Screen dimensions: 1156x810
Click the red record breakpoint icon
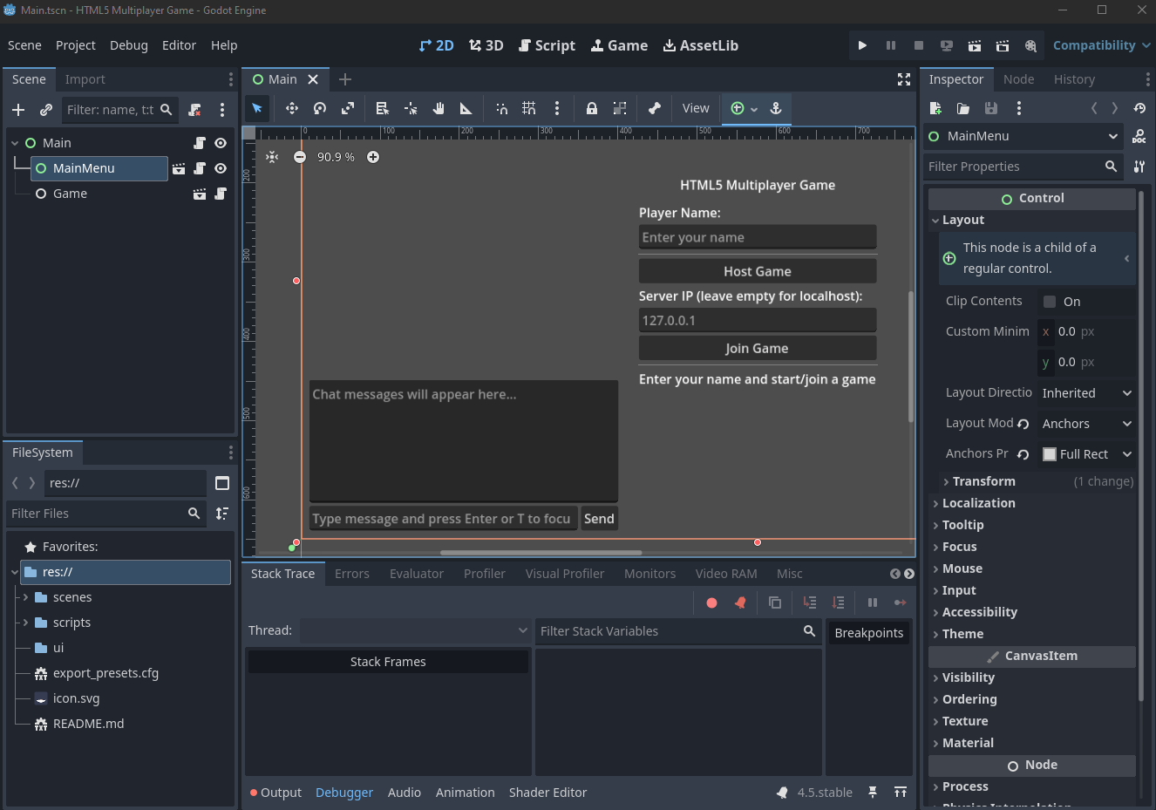tap(711, 602)
